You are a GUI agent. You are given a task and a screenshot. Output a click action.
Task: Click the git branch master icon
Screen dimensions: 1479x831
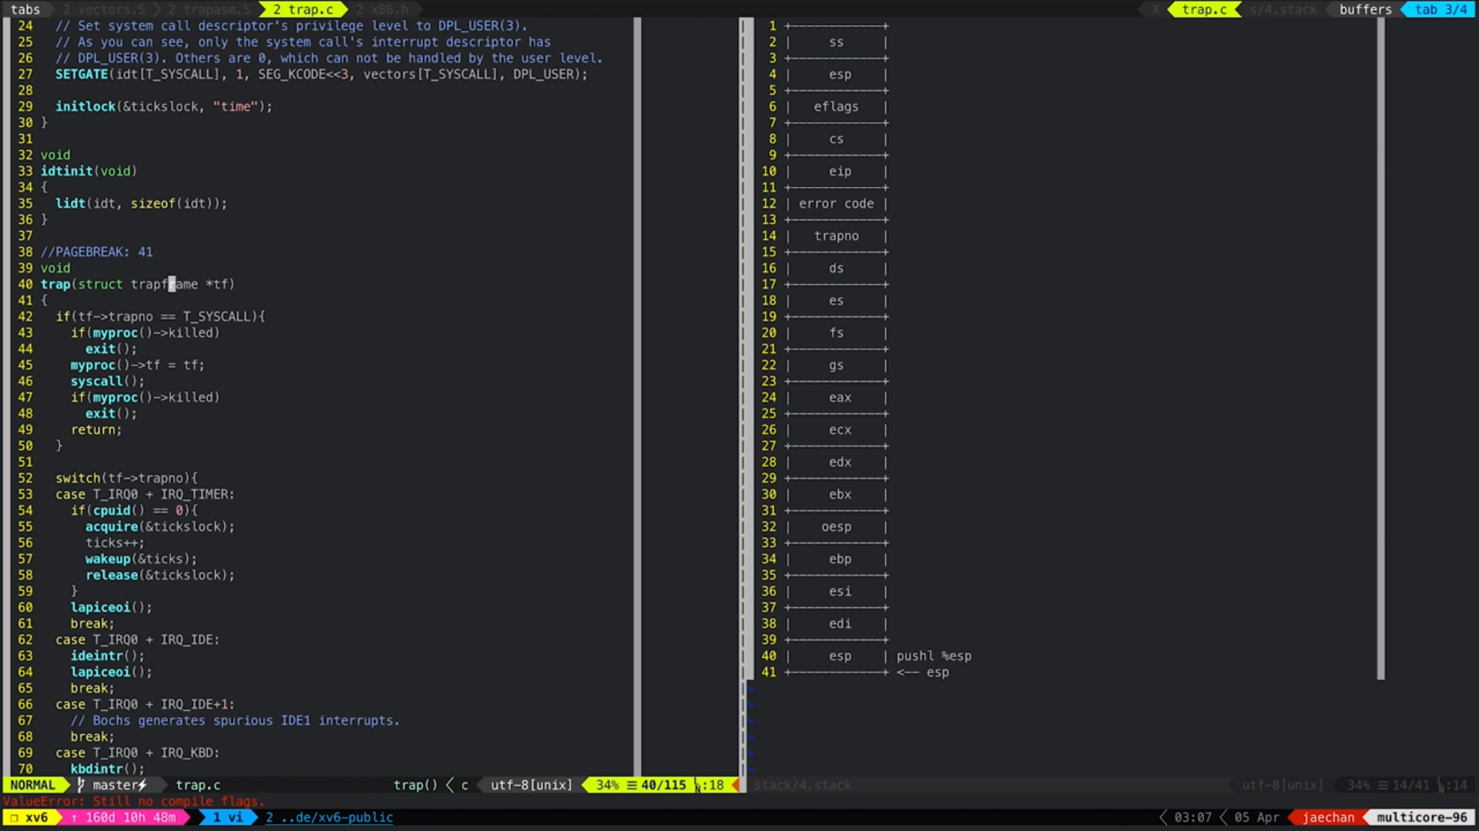pos(82,785)
